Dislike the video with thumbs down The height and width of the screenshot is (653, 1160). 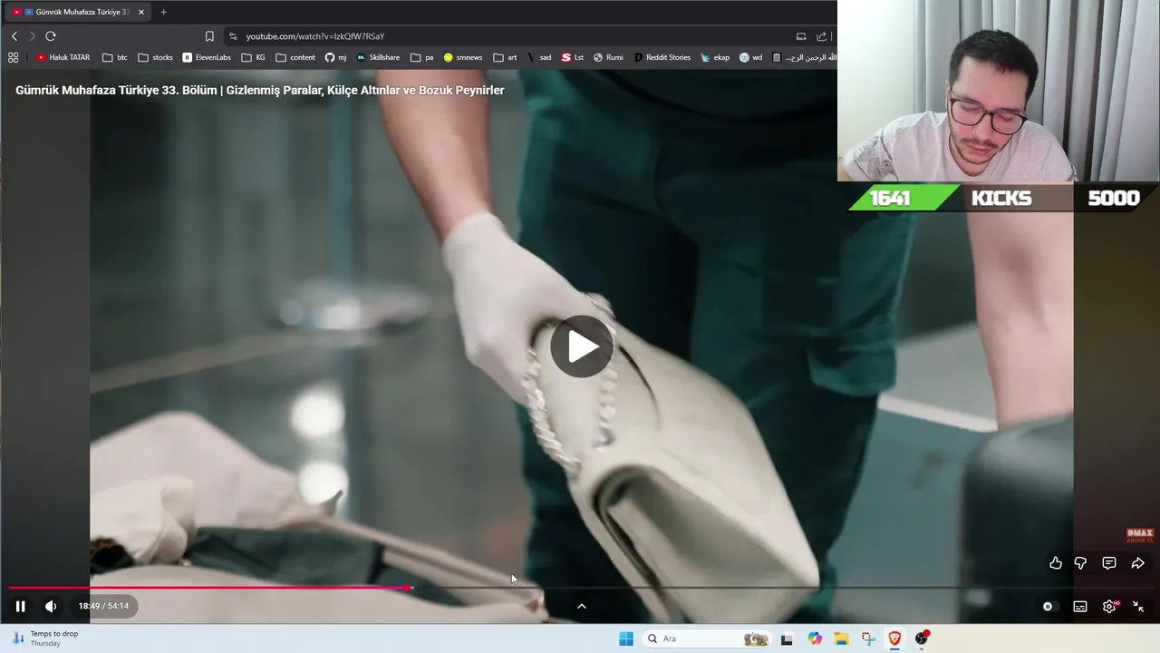1080,563
